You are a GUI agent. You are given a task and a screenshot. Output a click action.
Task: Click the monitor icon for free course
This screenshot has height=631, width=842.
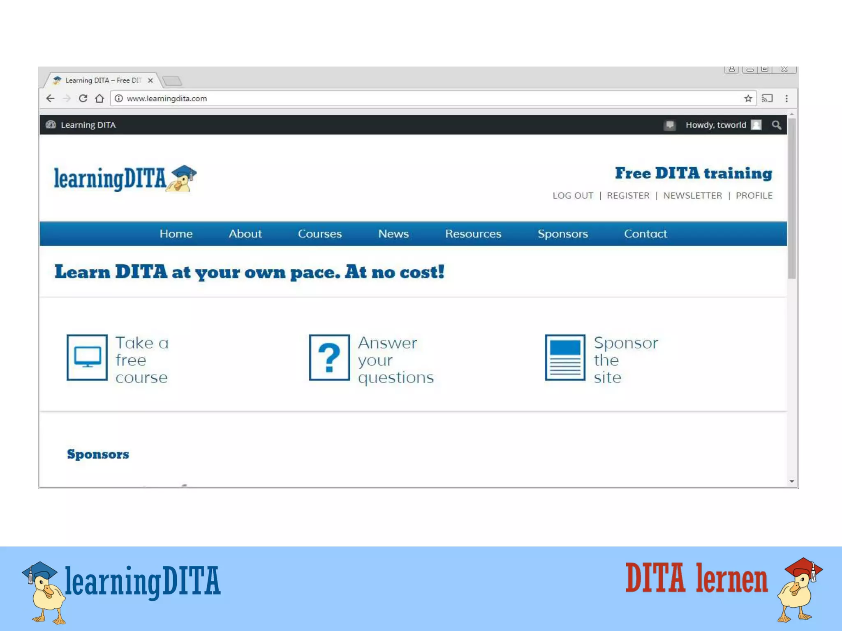click(x=87, y=358)
